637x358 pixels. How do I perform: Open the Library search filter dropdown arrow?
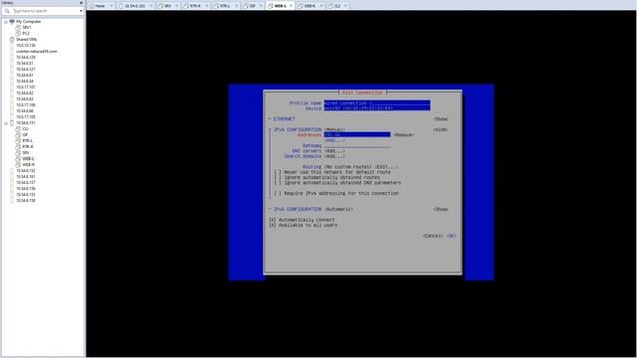[x=81, y=11]
